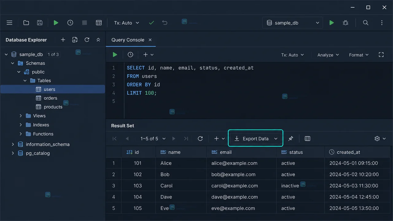The height and width of the screenshot is (221, 393).
Task: Click the debug bug icon
Action: [x=345, y=23]
